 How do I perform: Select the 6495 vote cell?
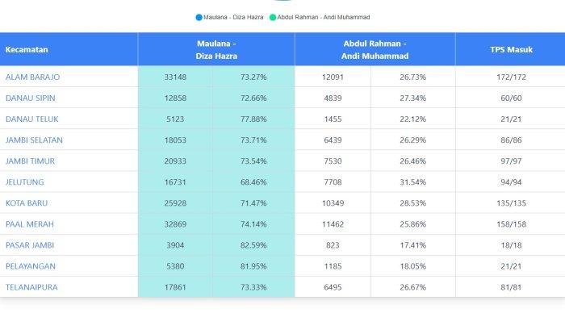pos(333,287)
